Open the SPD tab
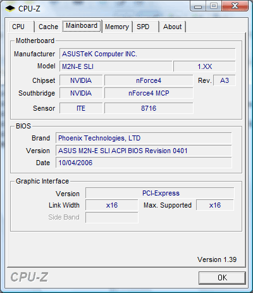The width and height of the screenshot is (253, 293). pos(145,27)
